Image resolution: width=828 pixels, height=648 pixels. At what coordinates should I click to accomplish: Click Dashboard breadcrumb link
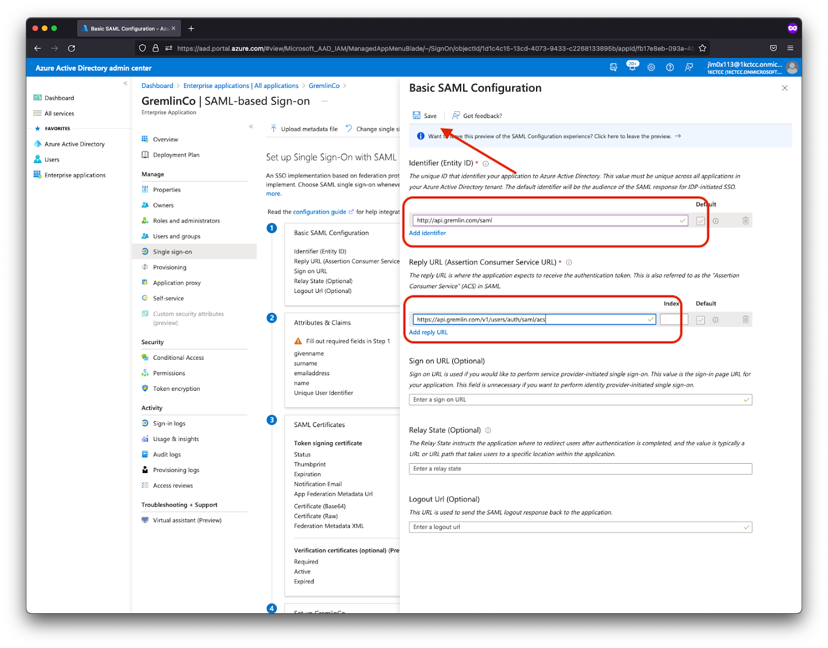point(157,86)
